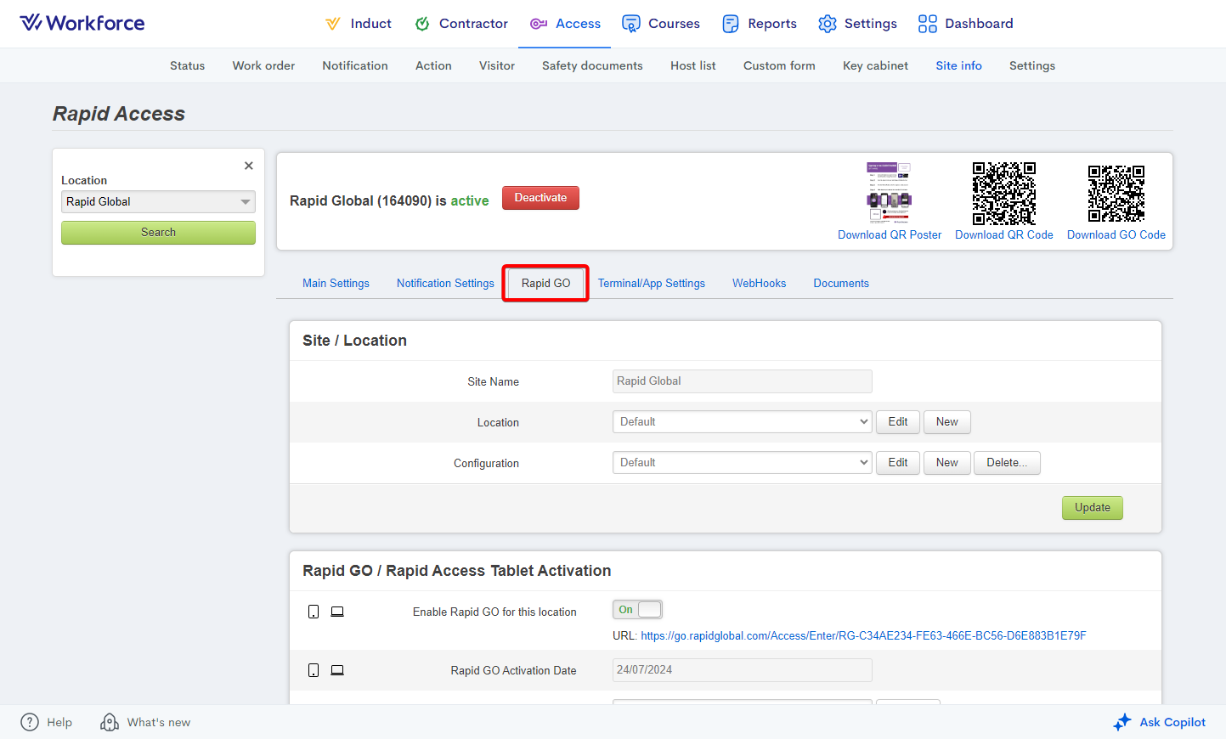Click the QR Poster thumbnail image
The height and width of the screenshot is (739, 1226).
coord(889,193)
